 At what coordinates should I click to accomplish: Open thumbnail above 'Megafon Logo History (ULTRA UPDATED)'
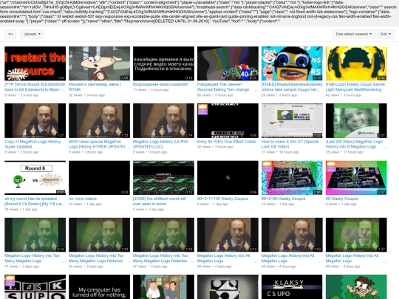(x=163, y=120)
